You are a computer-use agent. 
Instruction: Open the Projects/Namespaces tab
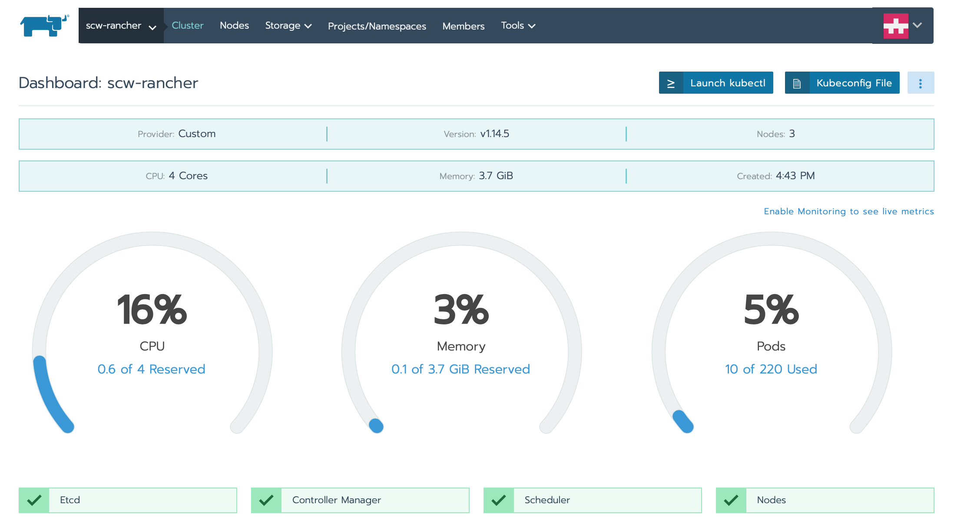pos(377,26)
